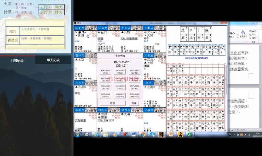This screenshot has height=156, width=262.
Task: Select the 1963-1972 (23-32) decade button
Action: tap(134, 72)
